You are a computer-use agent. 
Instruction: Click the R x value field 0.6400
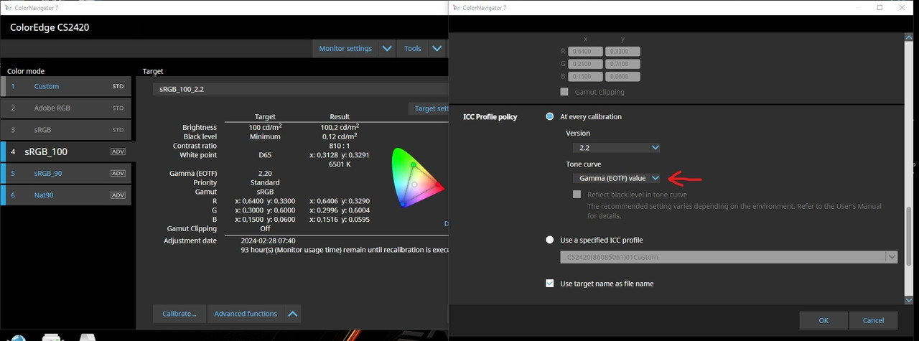coord(586,52)
